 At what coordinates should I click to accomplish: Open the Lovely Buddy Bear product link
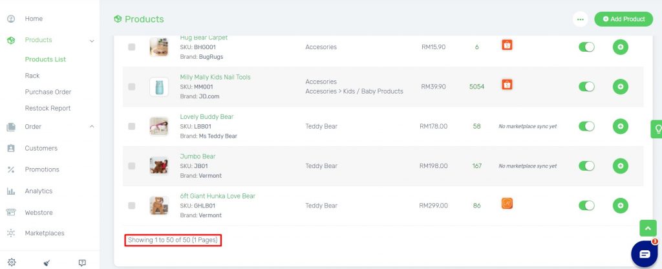pyautogui.click(x=206, y=116)
